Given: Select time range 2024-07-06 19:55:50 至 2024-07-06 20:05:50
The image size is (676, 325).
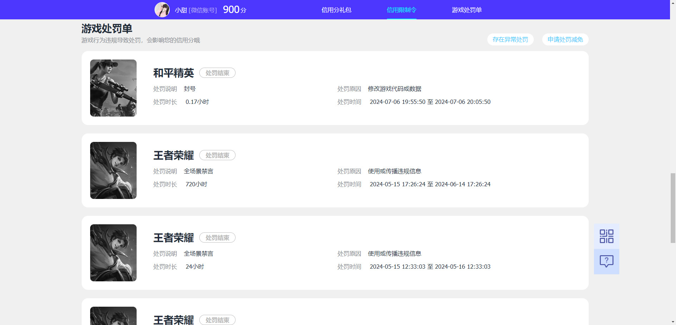Looking at the screenshot, I should pyautogui.click(x=430, y=102).
